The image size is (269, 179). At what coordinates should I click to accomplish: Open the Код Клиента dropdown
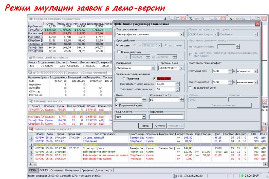[x=144, y=117]
